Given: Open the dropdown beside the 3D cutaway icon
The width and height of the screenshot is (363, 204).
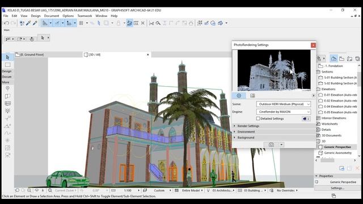Looking at the screenshot, I should [226, 23].
